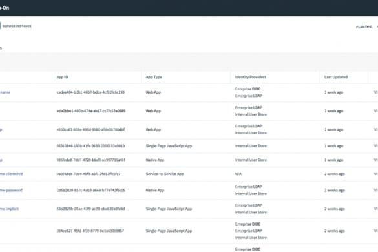Viewport: 378px width, 252px height.
Task: Click '2 weeks ago' in the 2d5b2820 row
Action: 334,190
